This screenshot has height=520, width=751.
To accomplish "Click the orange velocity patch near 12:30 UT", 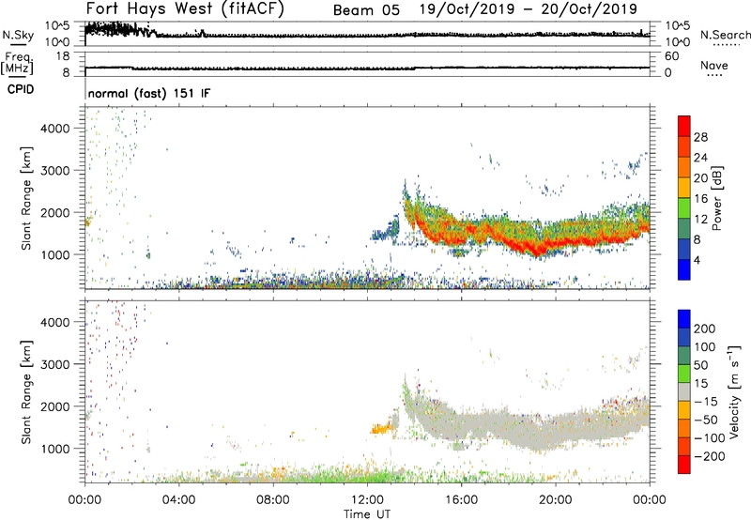I will coord(382,429).
